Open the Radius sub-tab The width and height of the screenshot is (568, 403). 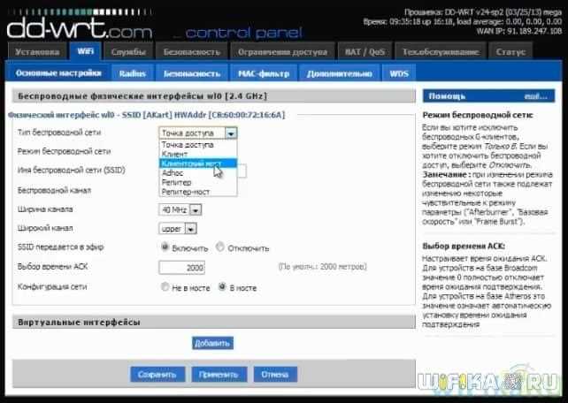coord(132,73)
